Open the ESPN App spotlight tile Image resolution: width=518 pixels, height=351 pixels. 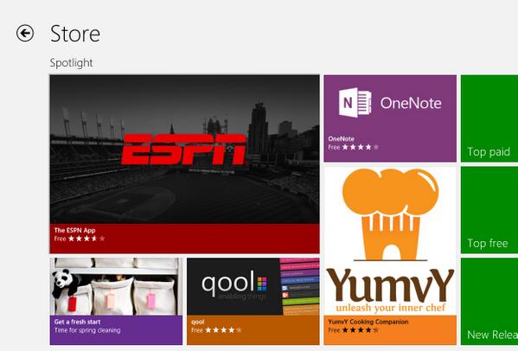(185, 164)
